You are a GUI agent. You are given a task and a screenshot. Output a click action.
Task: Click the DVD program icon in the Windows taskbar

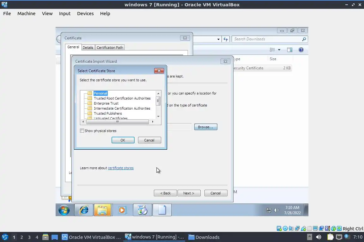tap(142, 210)
